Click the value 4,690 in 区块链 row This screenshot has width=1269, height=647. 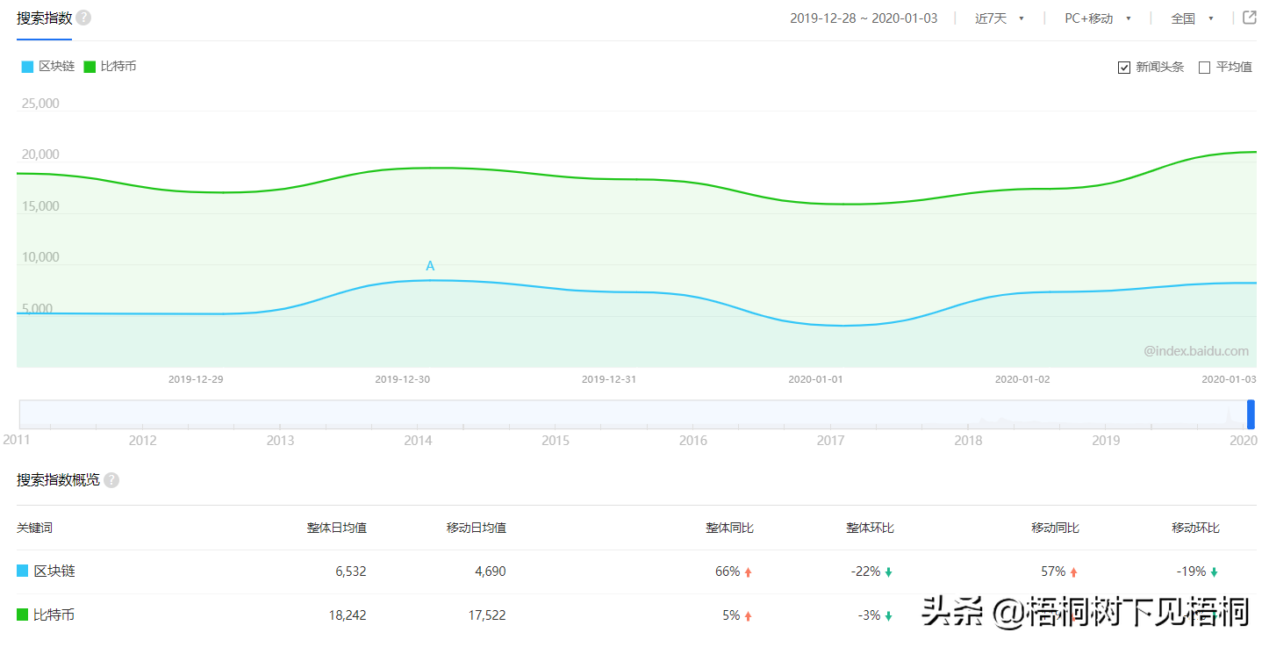(491, 572)
